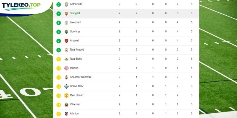Click the Bayern Munich crest icon

[66, 68]
